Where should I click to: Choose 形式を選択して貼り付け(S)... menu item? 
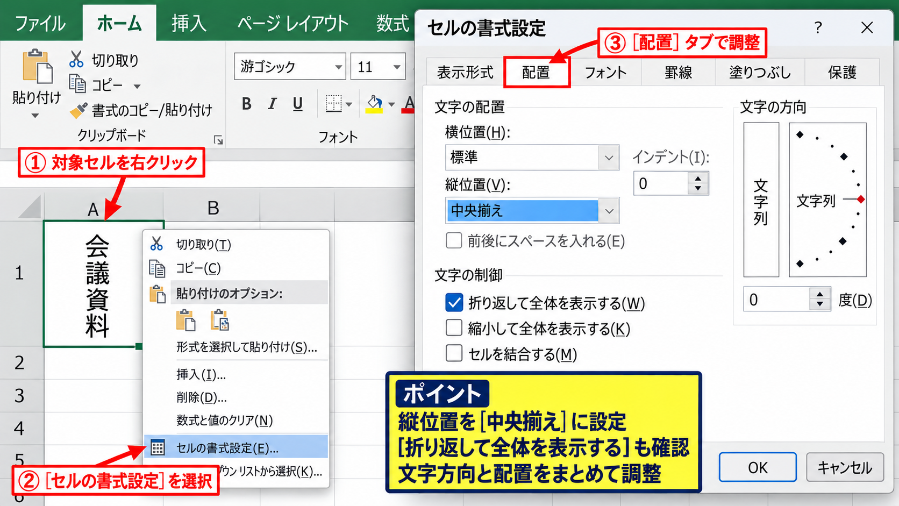(x=247, y=347)
